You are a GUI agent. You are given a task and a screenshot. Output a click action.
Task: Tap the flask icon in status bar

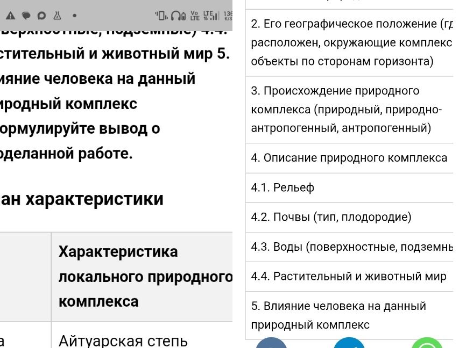(58, 16)
